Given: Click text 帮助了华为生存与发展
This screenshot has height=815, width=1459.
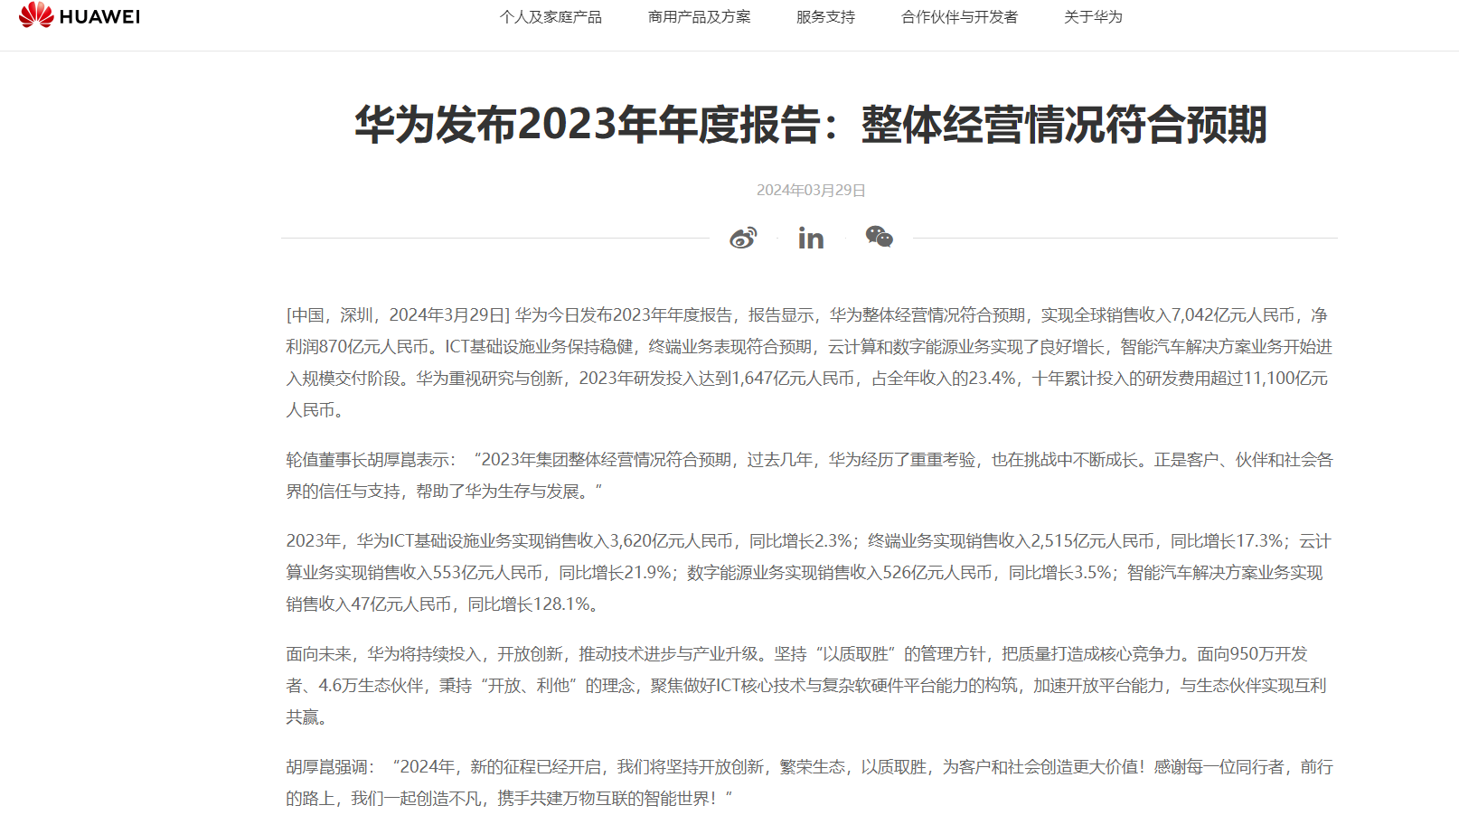Looking at the screenshot, I should coord(497,492).
